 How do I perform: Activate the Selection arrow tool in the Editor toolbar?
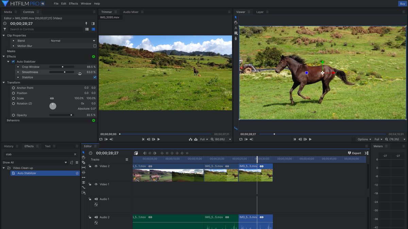(x=83, y=152)
